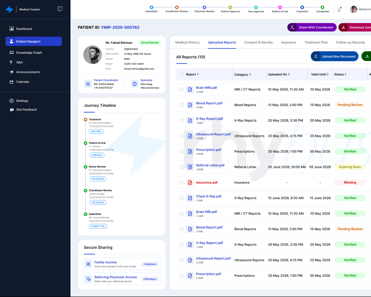Open the Referral Letter.pdf link
The width and height of the screenshot is (371, 297).
point(210,165)
